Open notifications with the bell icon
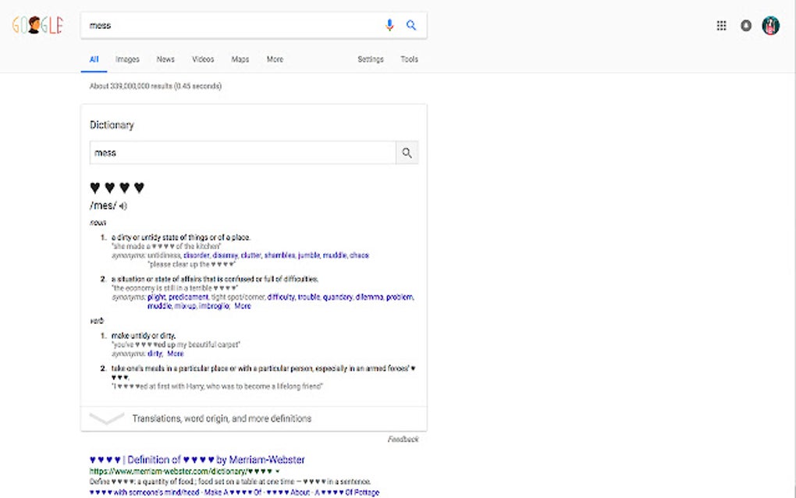The width and height of the screenshot is (796, 498). pos(746,25)
